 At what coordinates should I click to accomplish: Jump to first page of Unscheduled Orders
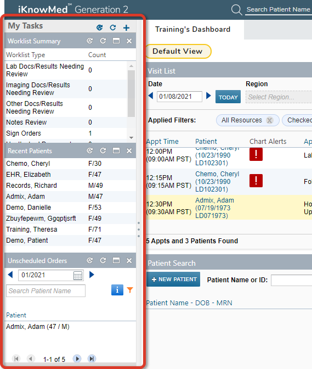tap(16, 359)
